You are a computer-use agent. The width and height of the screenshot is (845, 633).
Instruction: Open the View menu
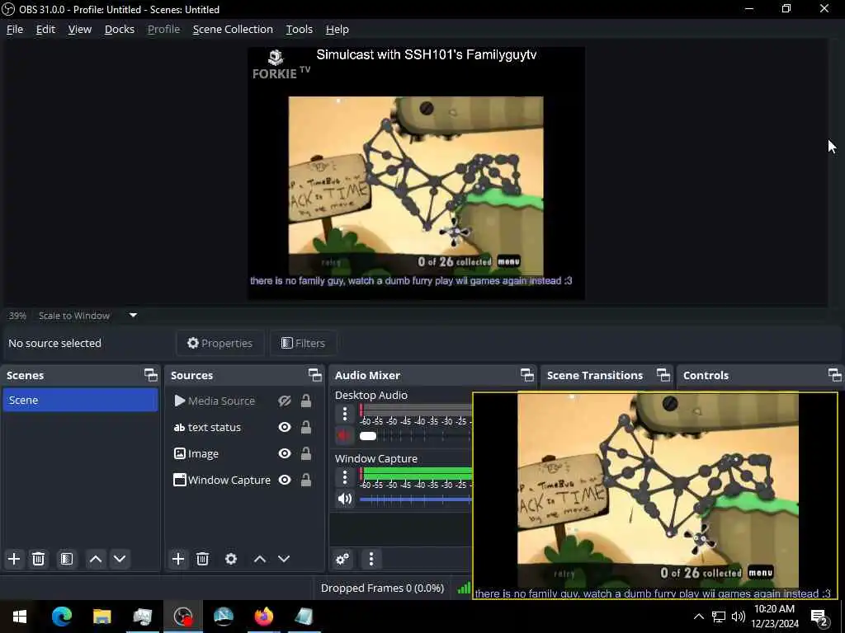tap(80, 29)
